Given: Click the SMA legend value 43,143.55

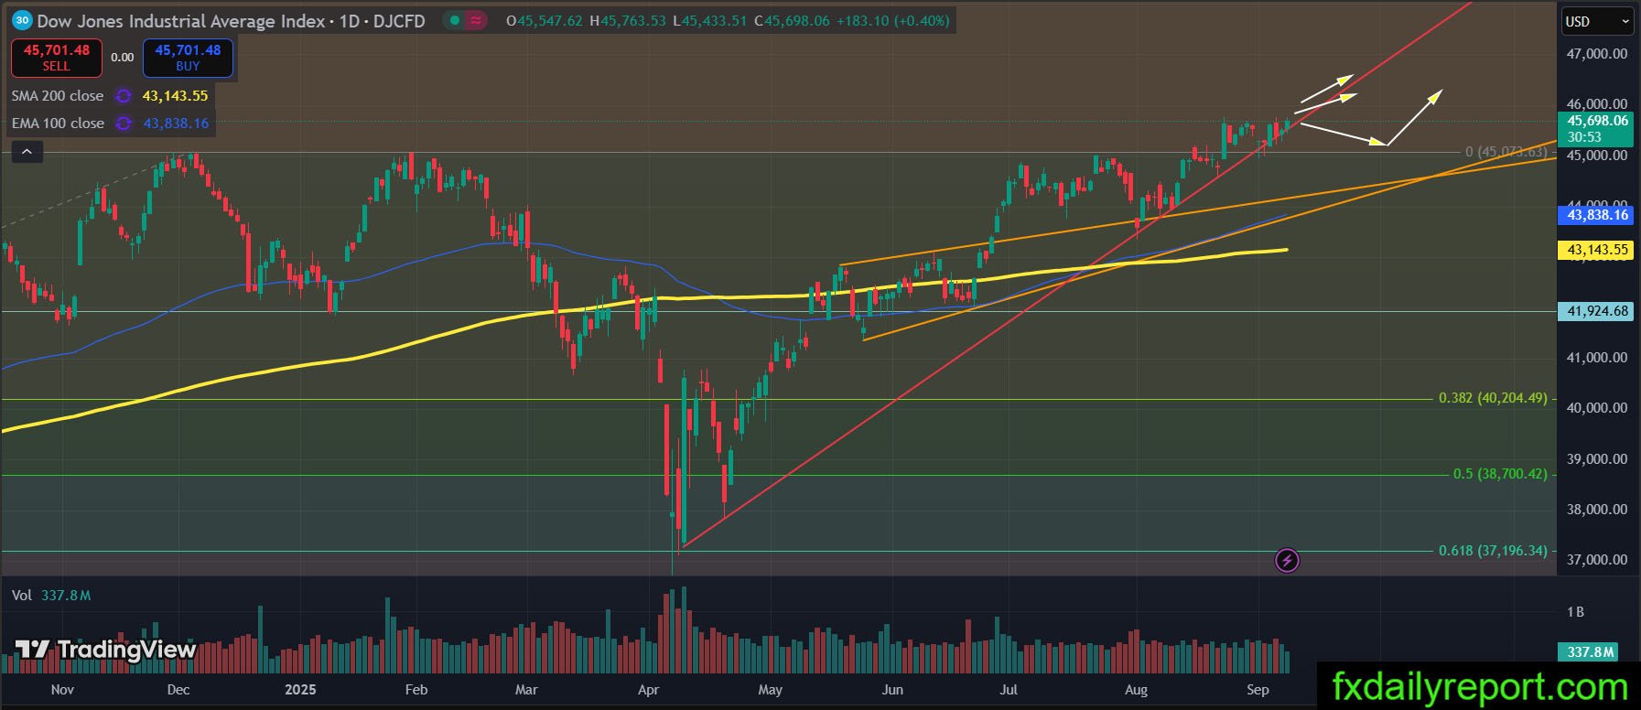Looking at the screenshot, I should tap(175, 96).
